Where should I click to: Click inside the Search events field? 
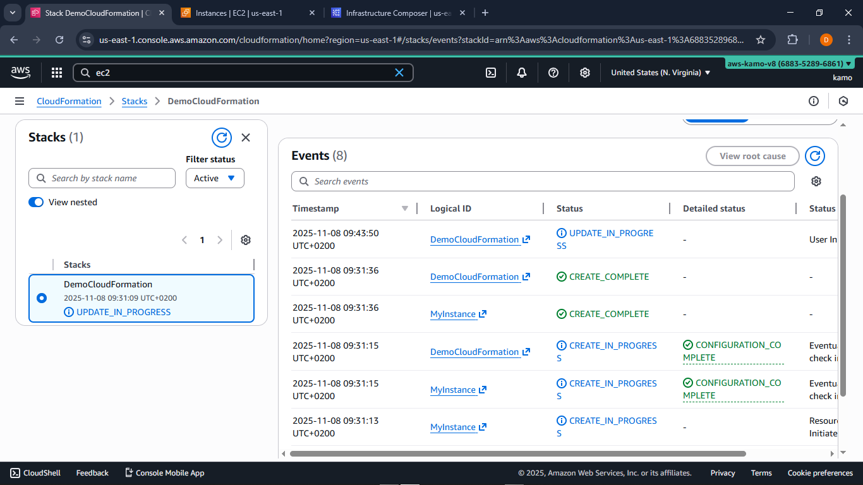point(543,181)
